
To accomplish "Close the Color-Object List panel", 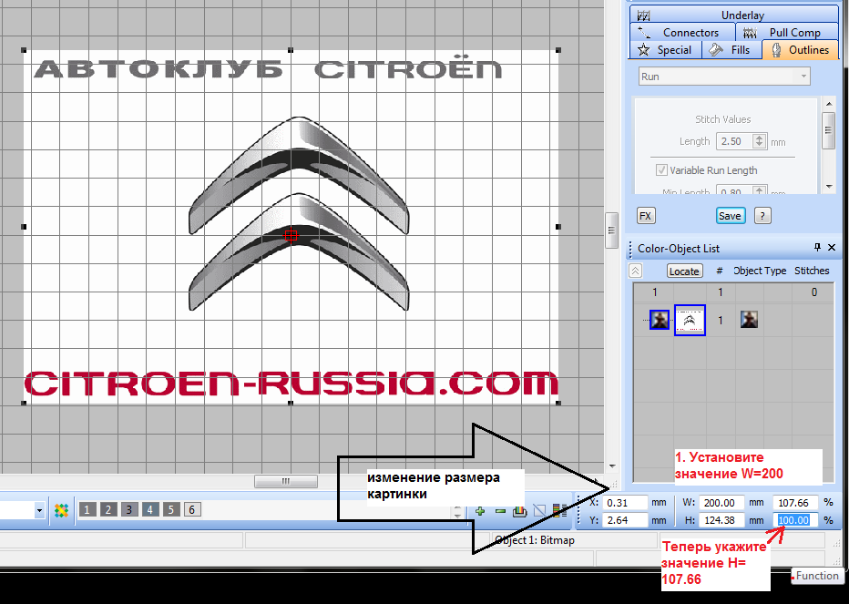I will [832, 248].
